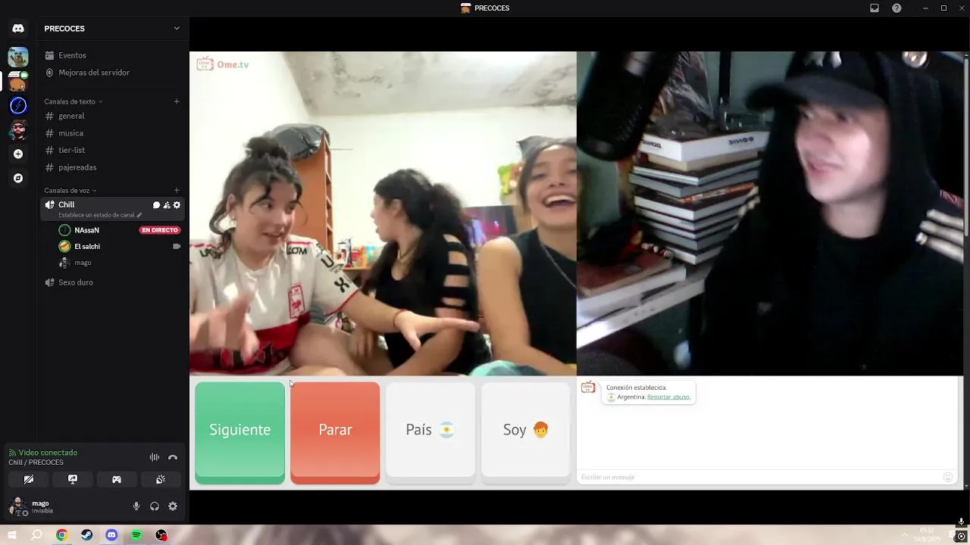Collapse the Canales de texto category

pos(73,101)
